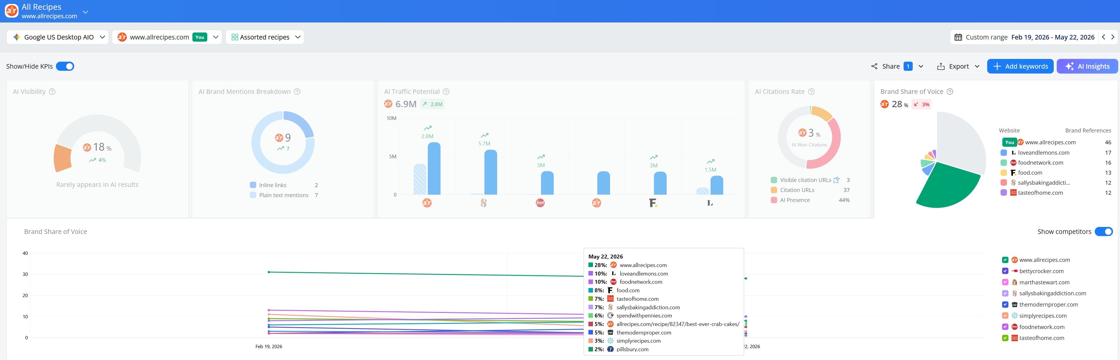Open the www.allrecipes.com domain dropdown
1120x360 pixels.
click(x=167, y=37)
